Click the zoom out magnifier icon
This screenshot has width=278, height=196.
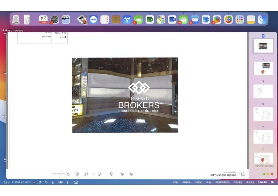pos(131,174)
